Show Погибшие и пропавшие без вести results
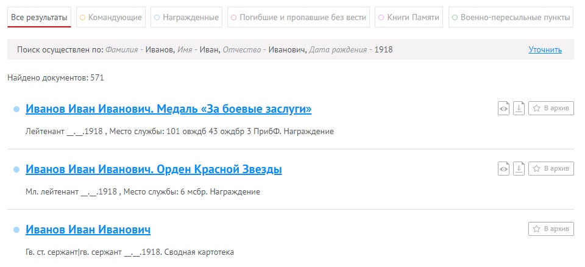This screenshot has height=267, width=585. 299,18
